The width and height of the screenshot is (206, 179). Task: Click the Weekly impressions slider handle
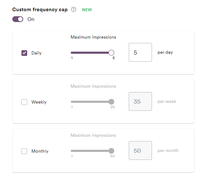click(111, 102)
